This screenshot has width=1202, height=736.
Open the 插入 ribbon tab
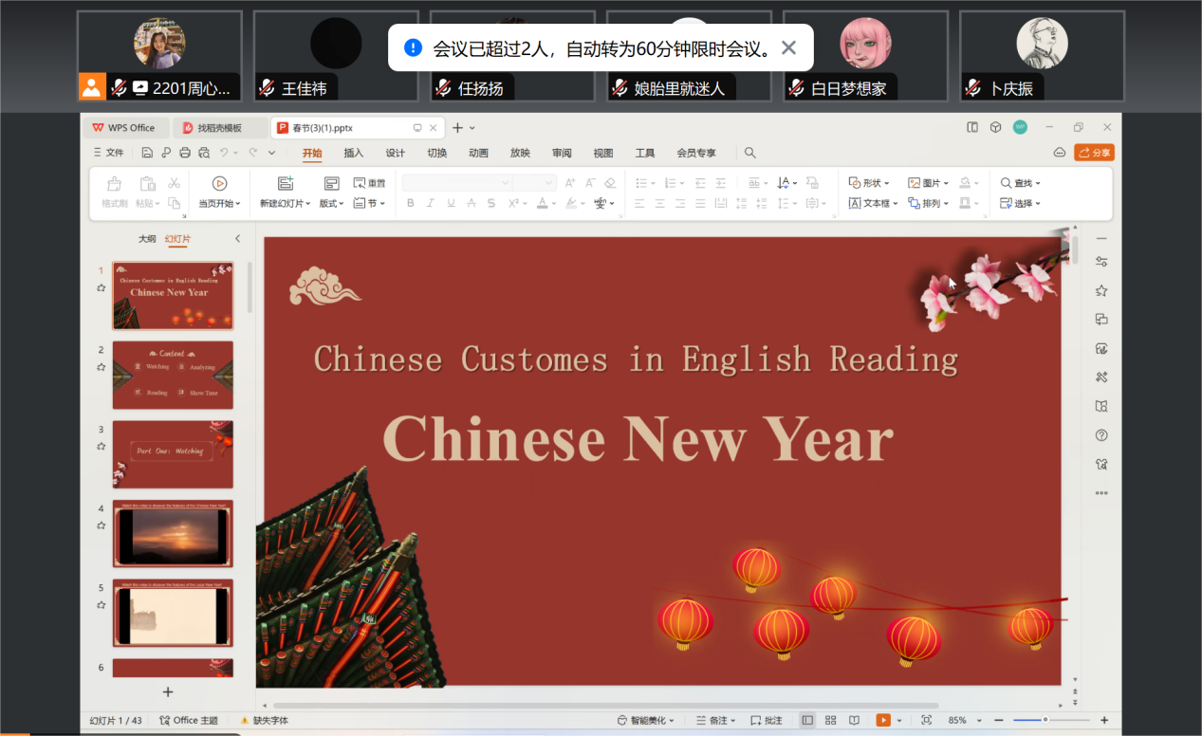pyautogui.click(x=353, y=153)
